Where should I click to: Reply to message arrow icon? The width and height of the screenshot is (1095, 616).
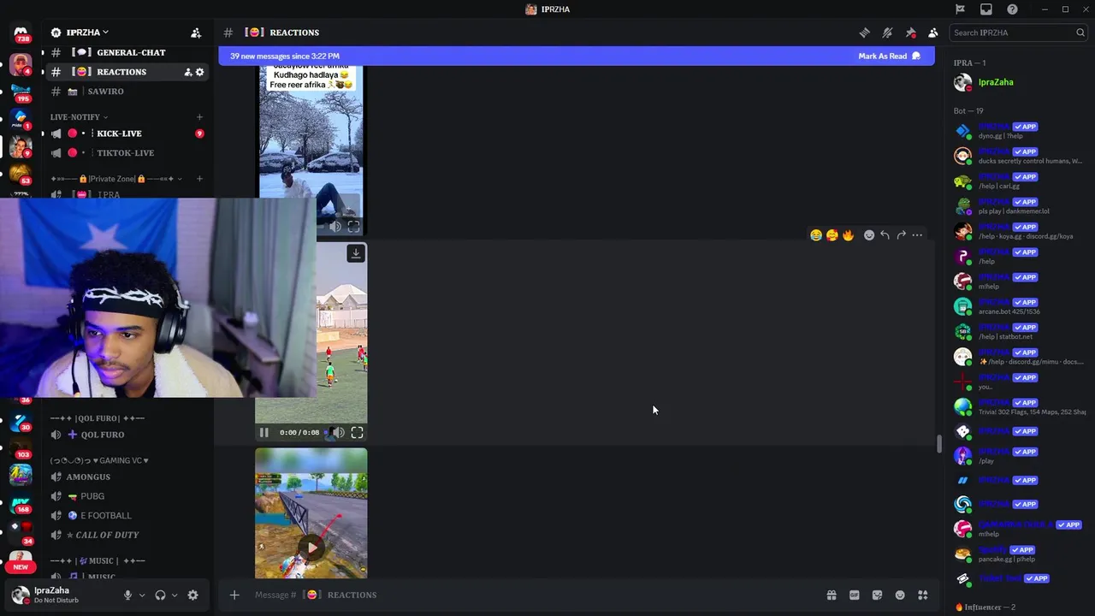pos(885,235)
